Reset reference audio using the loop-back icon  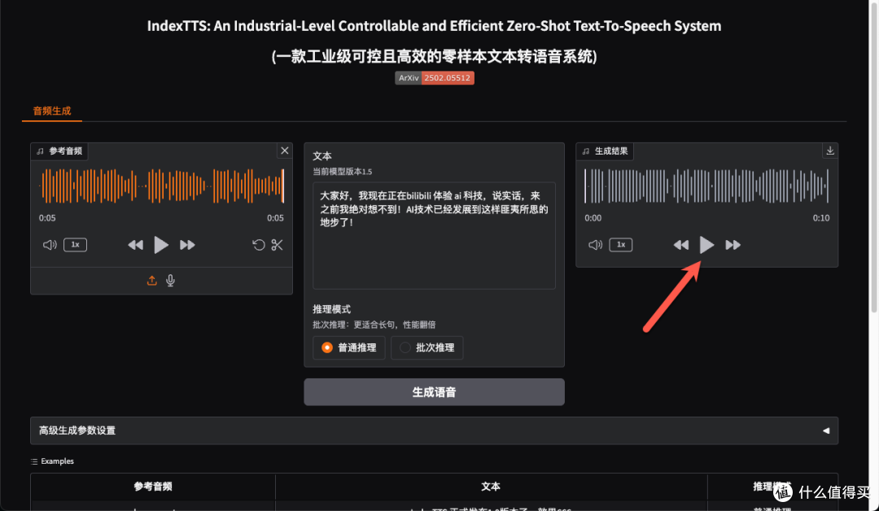258,245
